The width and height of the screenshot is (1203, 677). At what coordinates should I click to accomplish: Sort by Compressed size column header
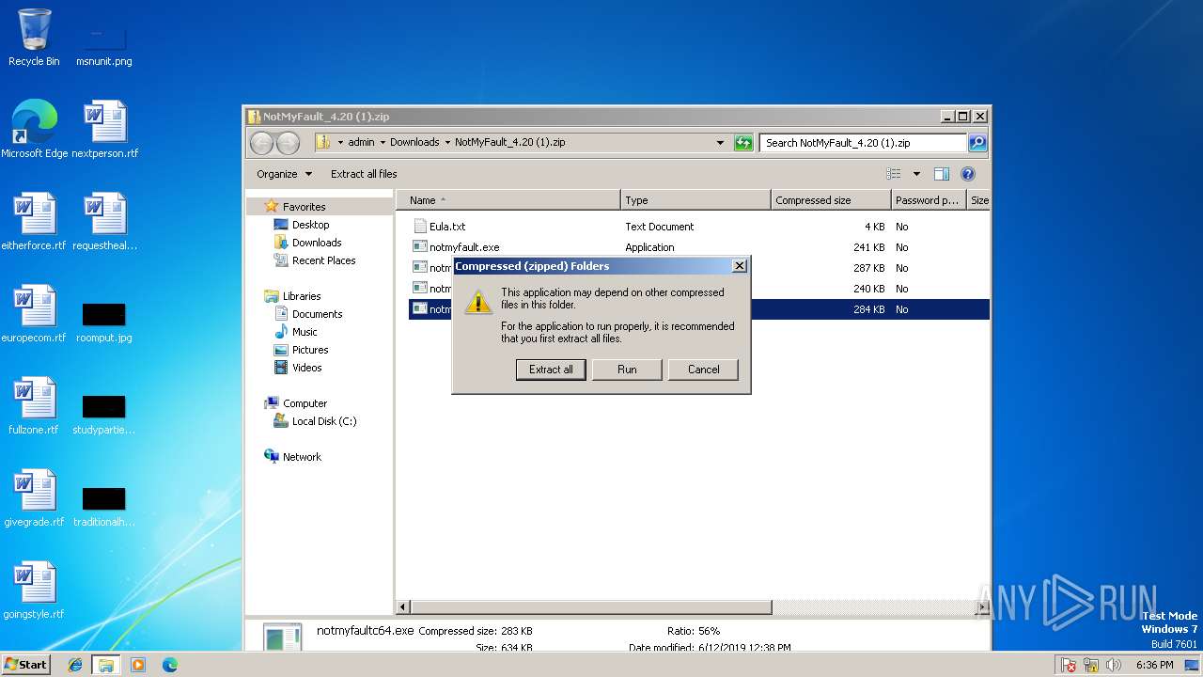point(831,200)
